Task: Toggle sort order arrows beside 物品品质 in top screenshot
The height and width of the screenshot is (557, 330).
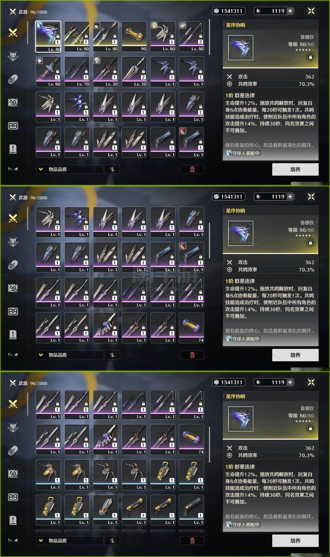Action: [x=112, y=169]
